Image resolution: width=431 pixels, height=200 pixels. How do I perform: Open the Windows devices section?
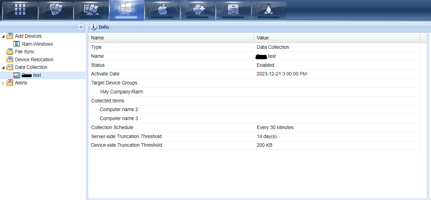(126, 9)
